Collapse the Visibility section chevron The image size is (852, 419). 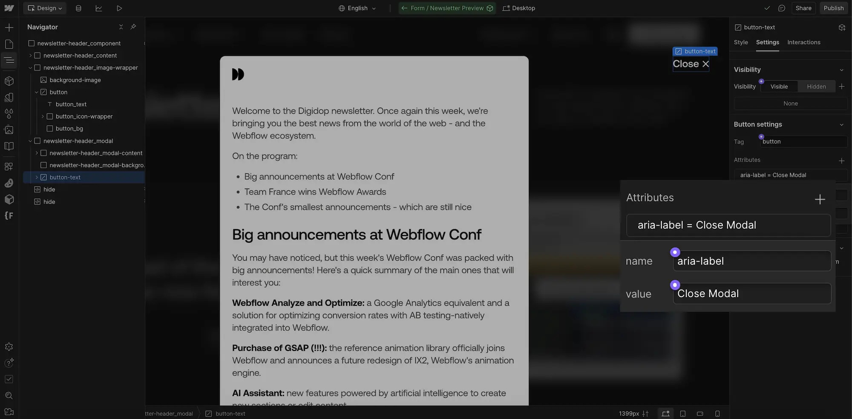click(841, 70)
